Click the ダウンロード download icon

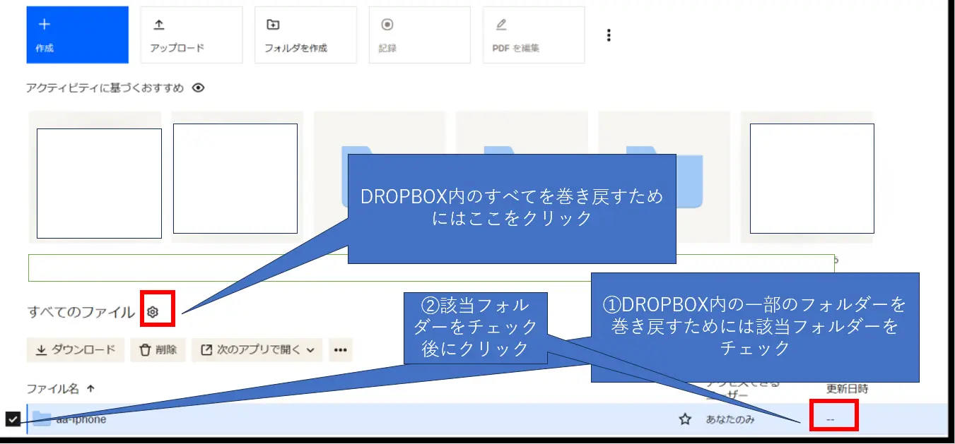(43, 349)
